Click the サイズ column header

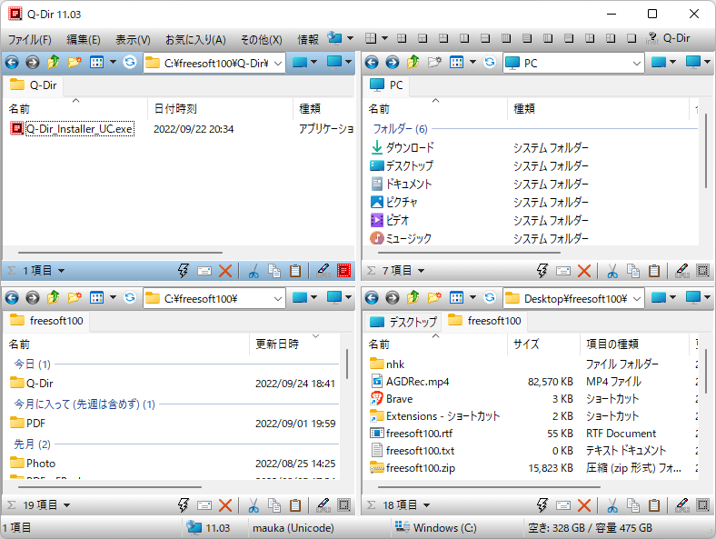point(526,344)
